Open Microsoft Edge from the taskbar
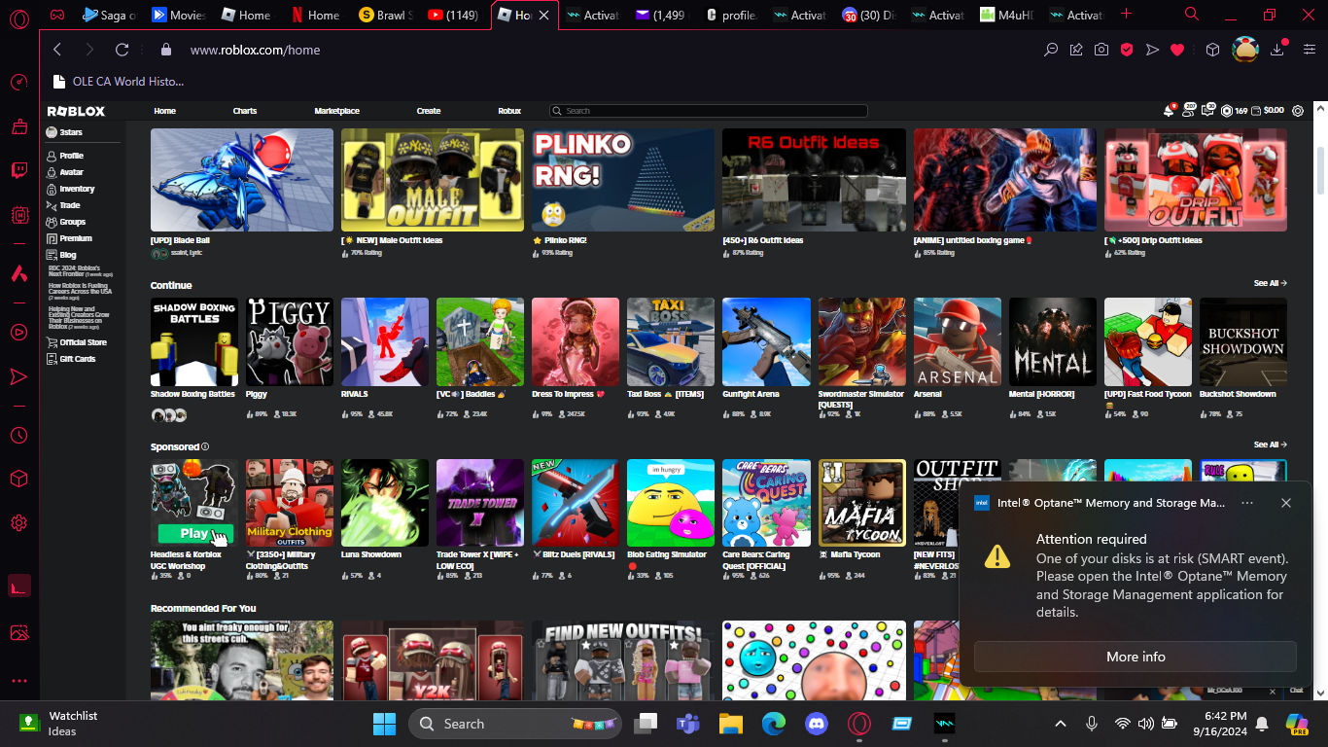 (x=773, y=724)
